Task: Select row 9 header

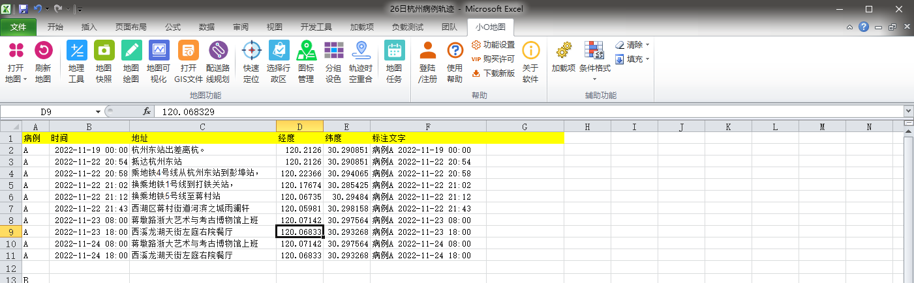Action: (x=10, y=232)
